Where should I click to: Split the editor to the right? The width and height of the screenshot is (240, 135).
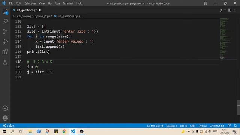tap(229, 10)
